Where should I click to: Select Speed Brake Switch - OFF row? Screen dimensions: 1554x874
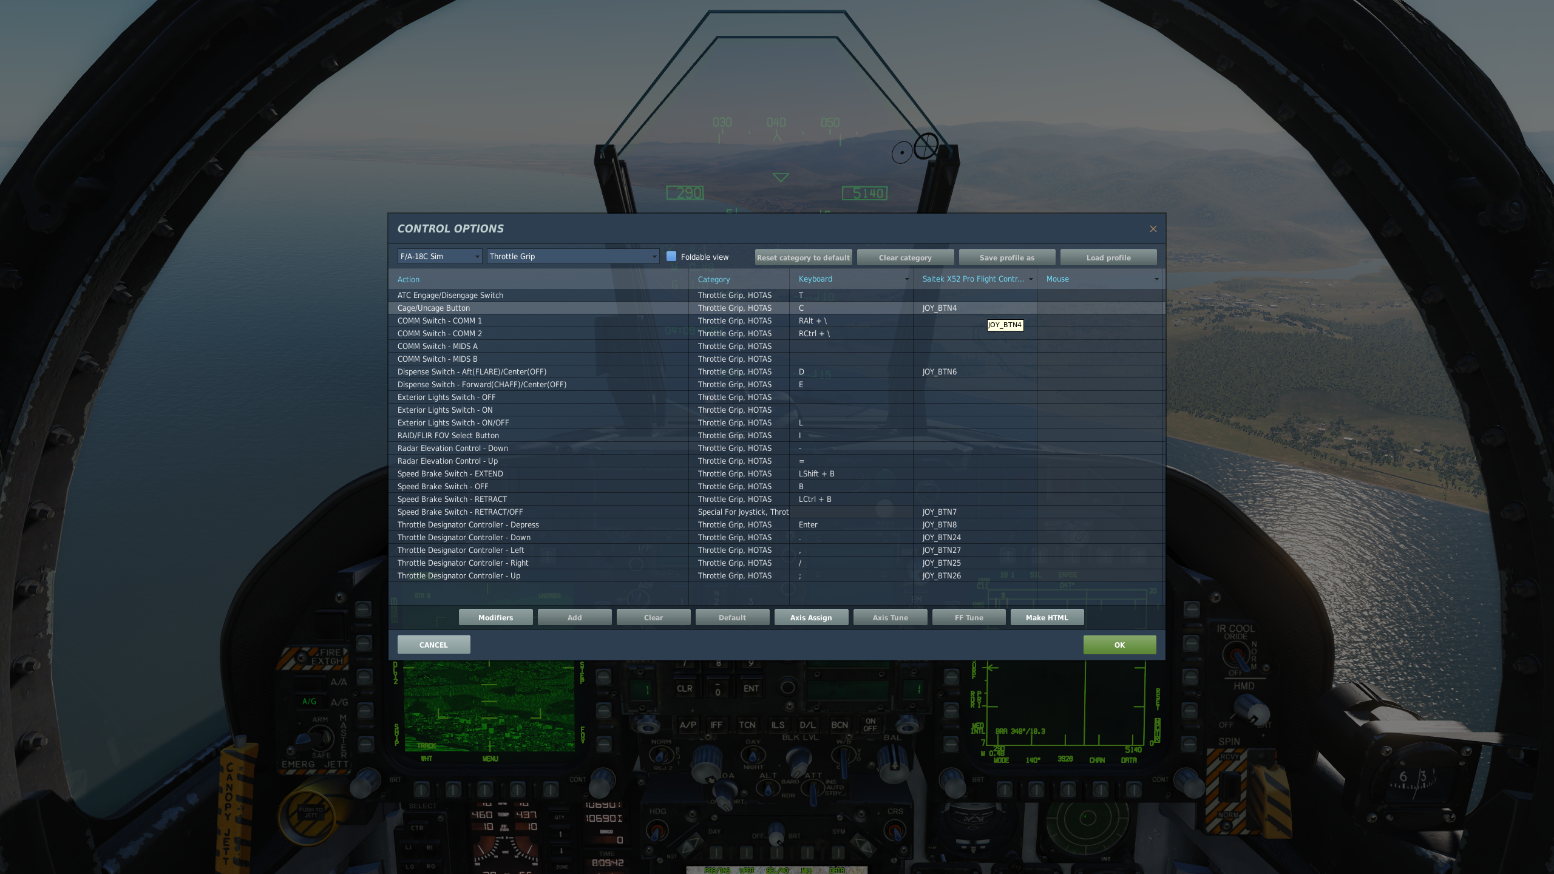(x=776, y=486)
